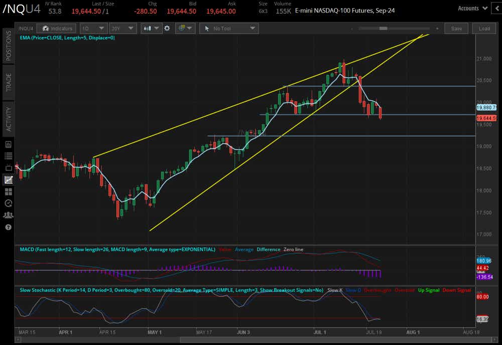Click the chart sidebar icon on the left
Viewport: 502px width, 345px height.
click(x=8, y=179)
